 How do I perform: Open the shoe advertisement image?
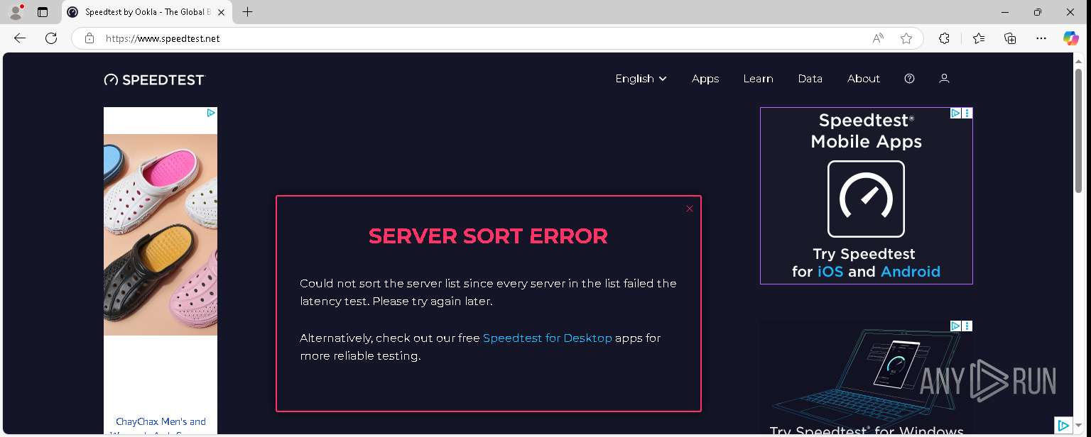coord(161,234)
